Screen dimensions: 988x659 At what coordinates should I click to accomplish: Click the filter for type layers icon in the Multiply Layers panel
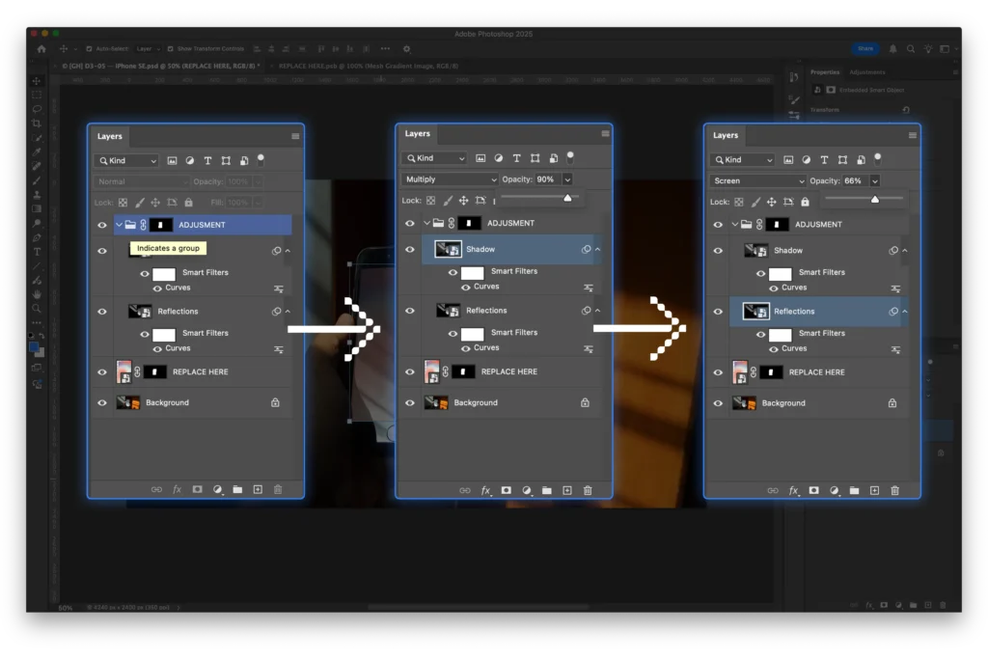pos(517,158)
